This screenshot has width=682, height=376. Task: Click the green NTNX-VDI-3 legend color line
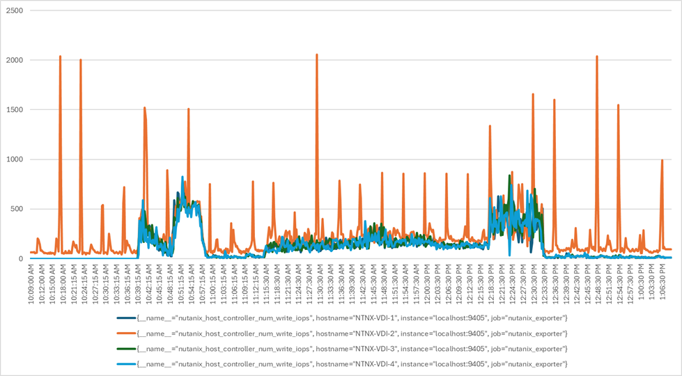(x=125, y=349)
